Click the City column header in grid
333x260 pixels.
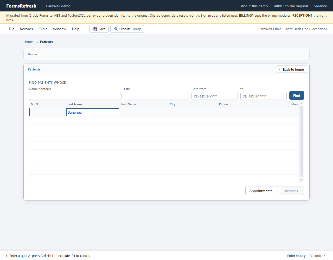pyautogui.click(x=172, y=104)
